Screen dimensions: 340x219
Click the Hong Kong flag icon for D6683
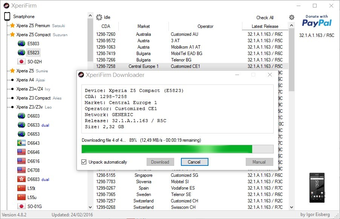pos(21,179)
